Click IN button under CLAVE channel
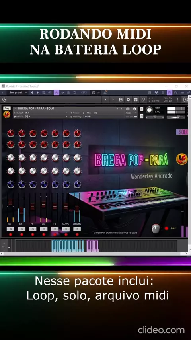 click(x=66, y=229)
